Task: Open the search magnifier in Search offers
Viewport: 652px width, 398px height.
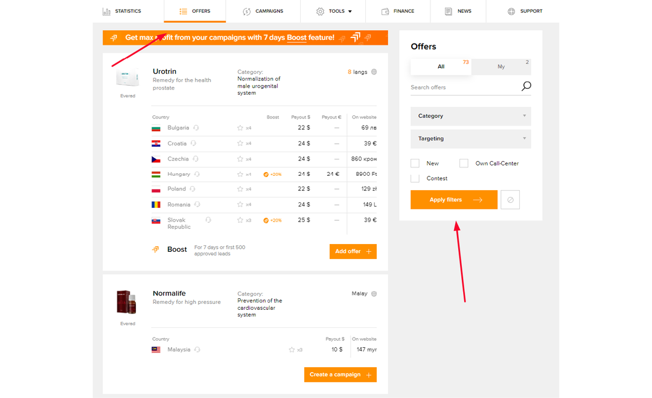Action: pyautogui.click(x=526, y=86)
